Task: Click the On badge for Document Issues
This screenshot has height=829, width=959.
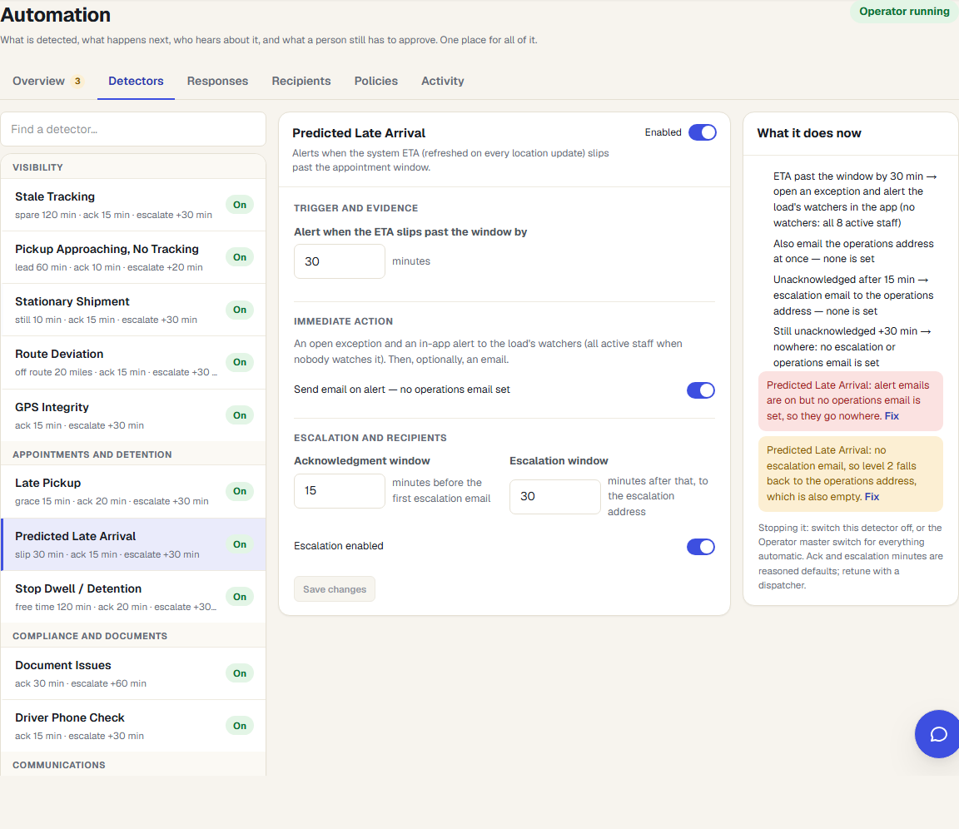Action: coord(240,673)
